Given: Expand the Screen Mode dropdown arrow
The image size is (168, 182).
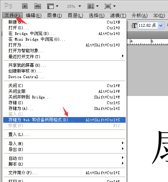Looking at the screenshot, I should (114, 6).
